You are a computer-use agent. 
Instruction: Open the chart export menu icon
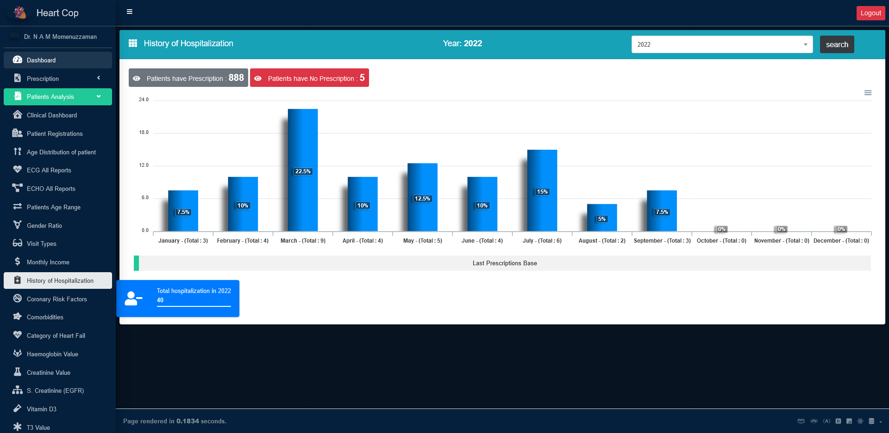[x=868, y=93]
